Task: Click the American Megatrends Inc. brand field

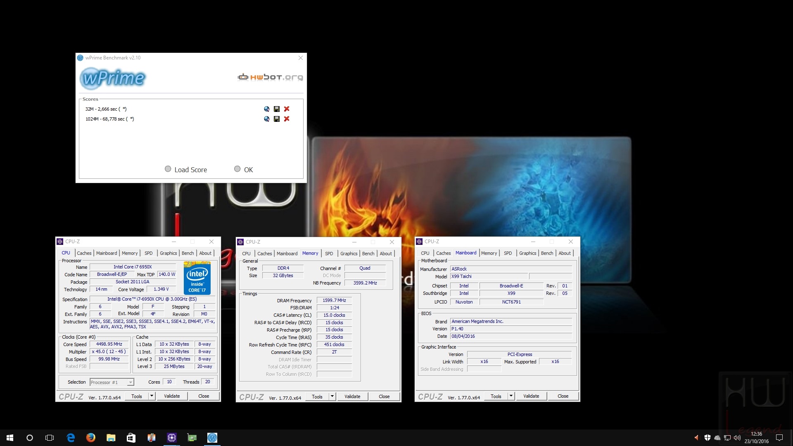Action: pyautogui.click(x=511, y=321)
